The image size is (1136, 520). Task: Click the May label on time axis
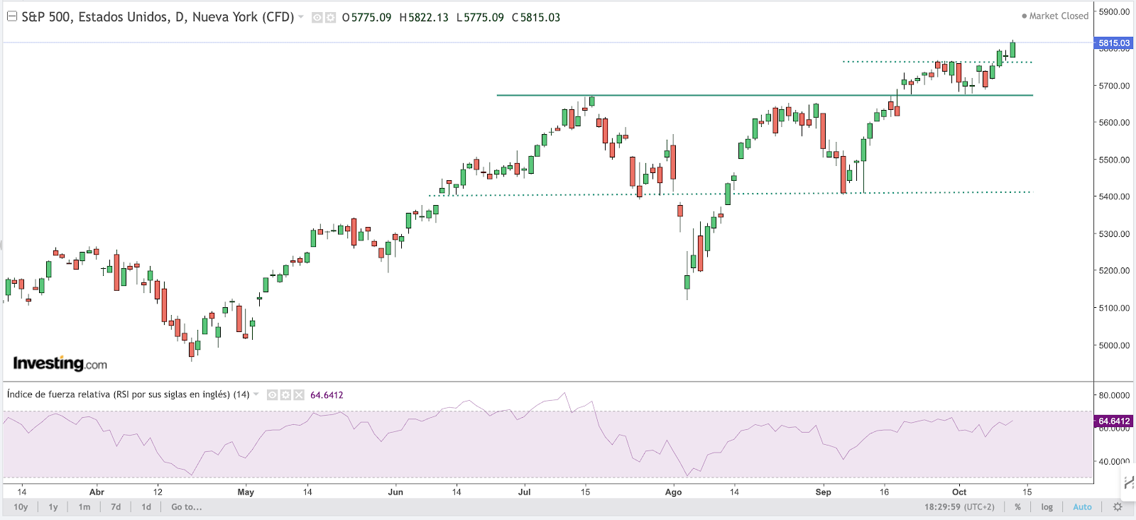(246, 492)
